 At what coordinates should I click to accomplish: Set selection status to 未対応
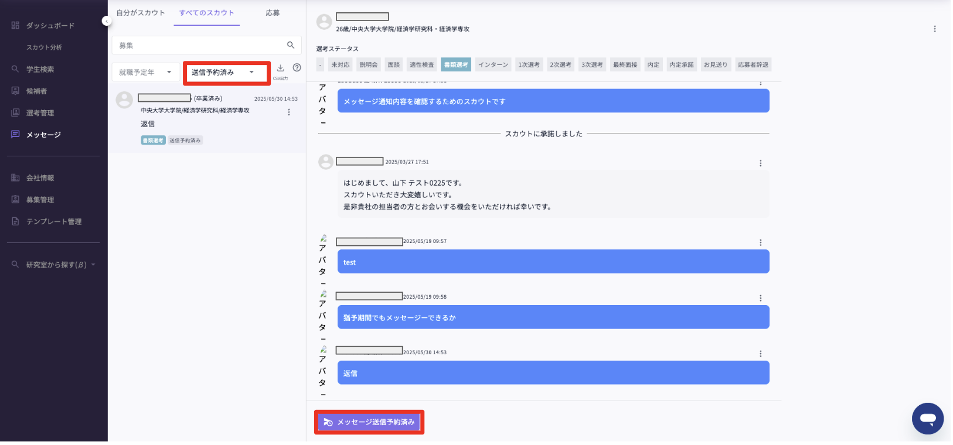340,65
